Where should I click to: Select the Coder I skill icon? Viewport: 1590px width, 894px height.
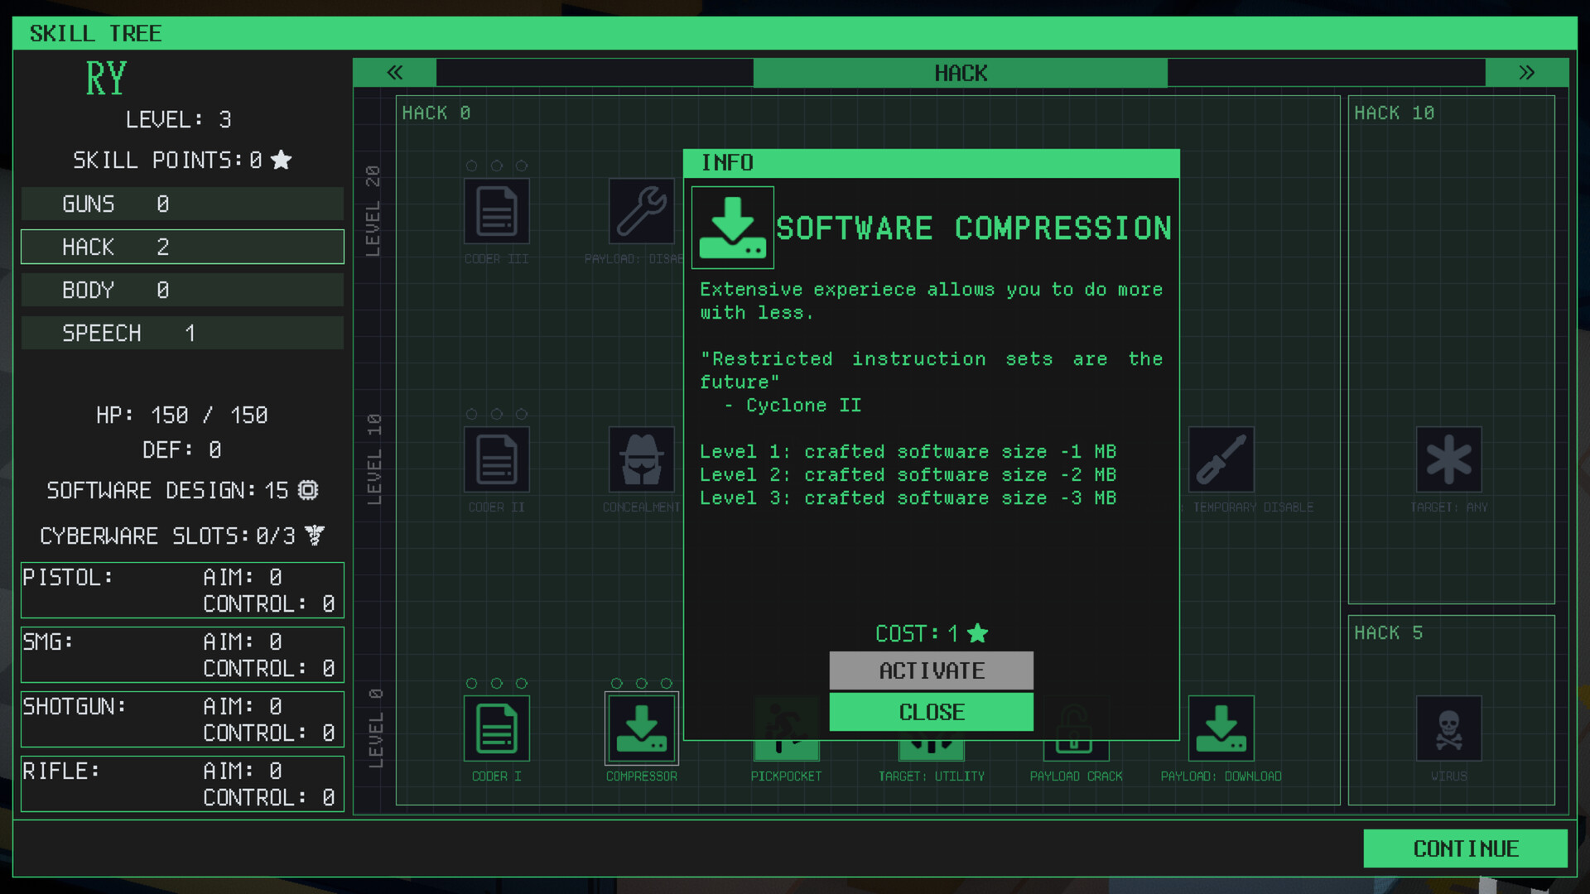pos(495,728)
